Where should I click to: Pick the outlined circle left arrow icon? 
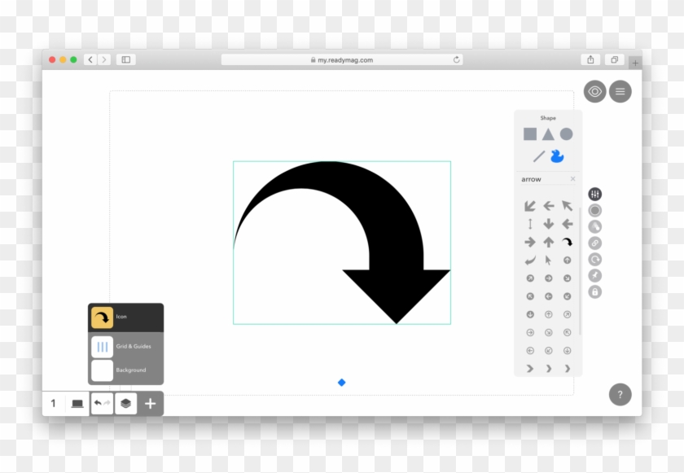530,351
